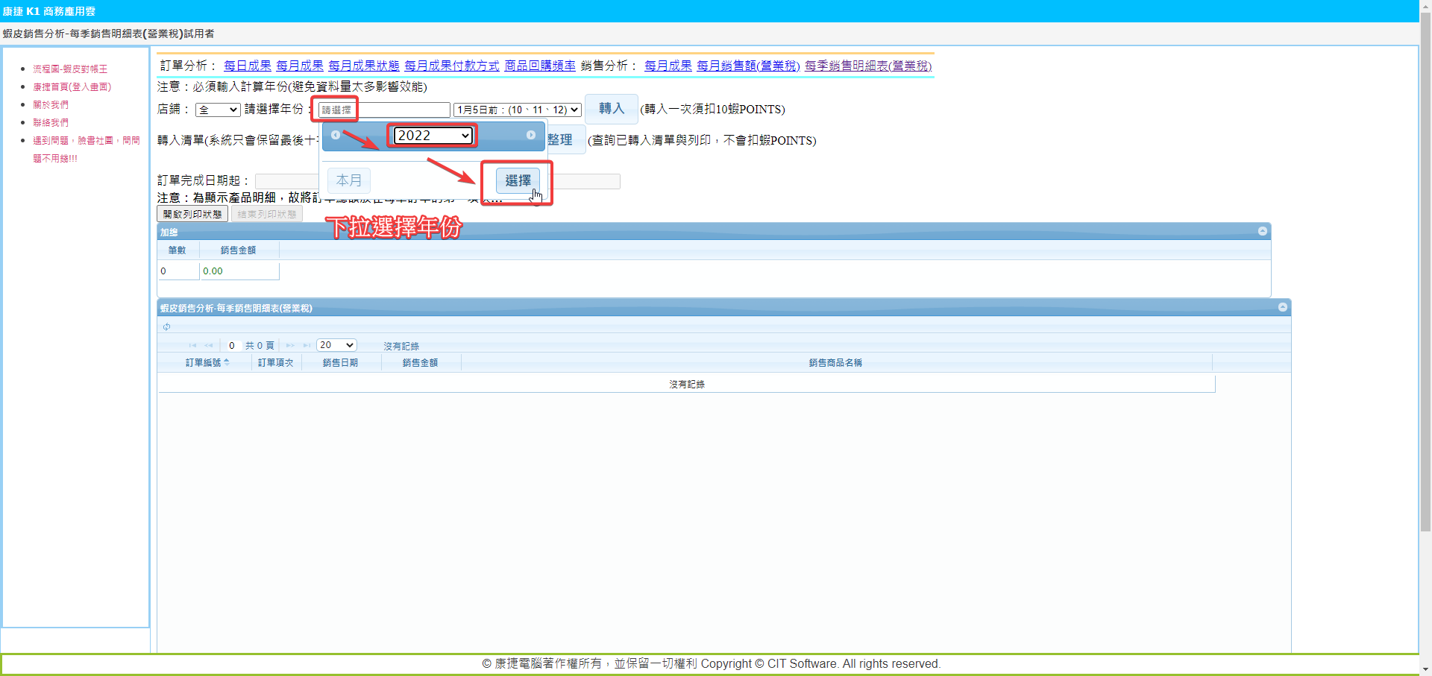Open 每月銷售額(營業稅) sales analysis link

(x=747, y=66)
